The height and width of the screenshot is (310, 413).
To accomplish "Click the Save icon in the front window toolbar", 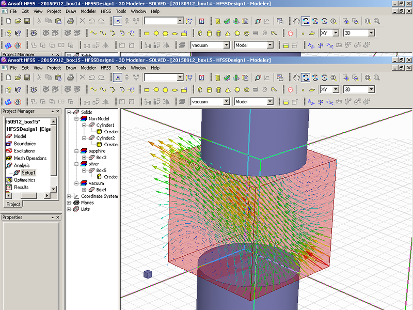I will (26, 78).
